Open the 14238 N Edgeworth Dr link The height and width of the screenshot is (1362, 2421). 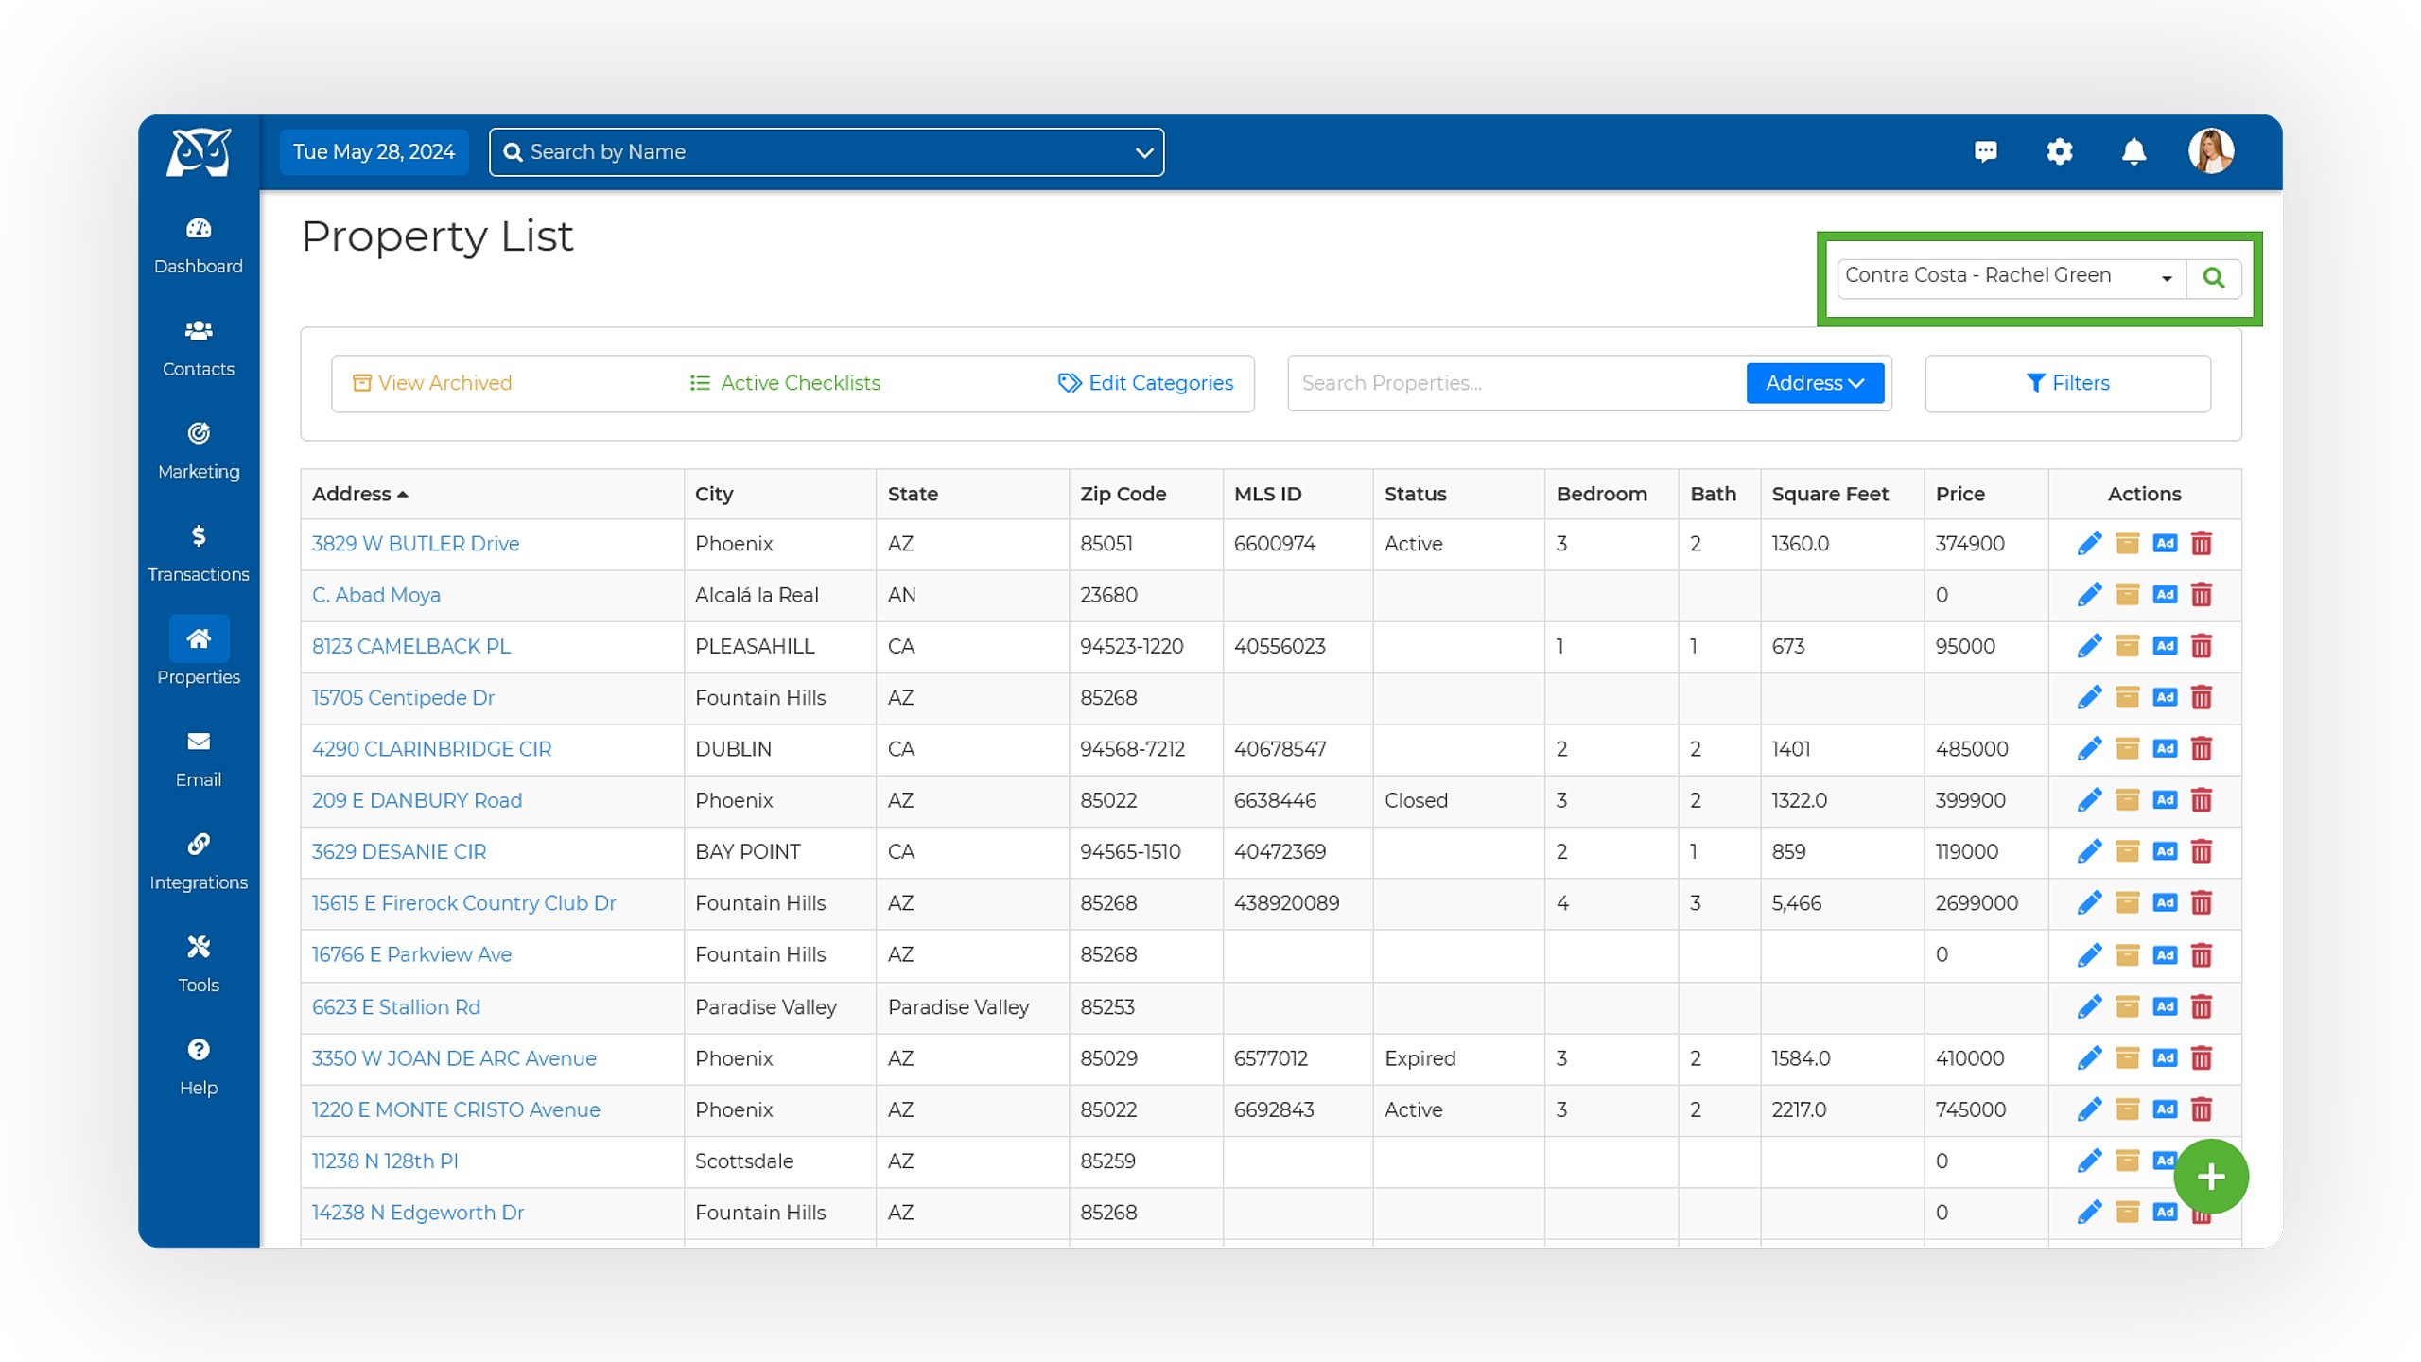417,1213
